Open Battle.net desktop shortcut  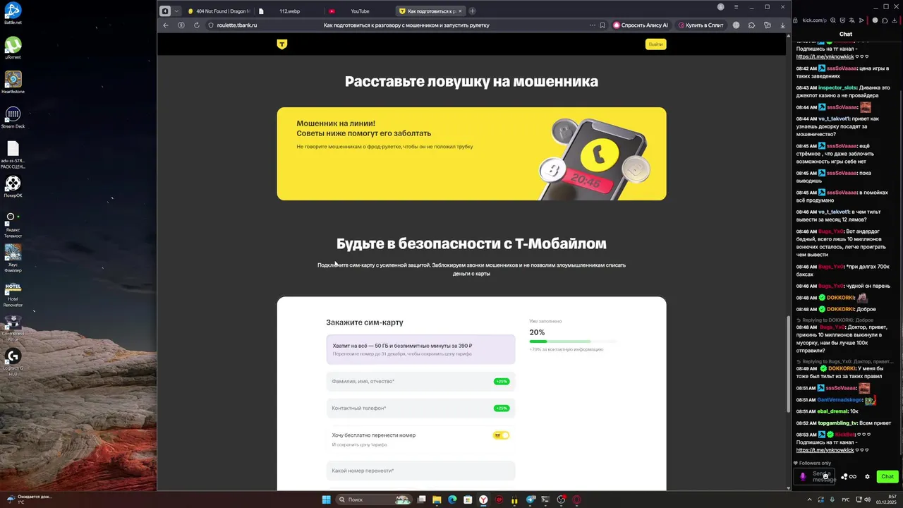[13, 13]
